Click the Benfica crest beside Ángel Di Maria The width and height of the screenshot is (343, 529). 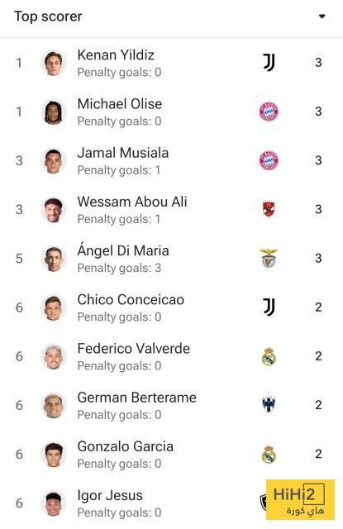click(269, 258)
